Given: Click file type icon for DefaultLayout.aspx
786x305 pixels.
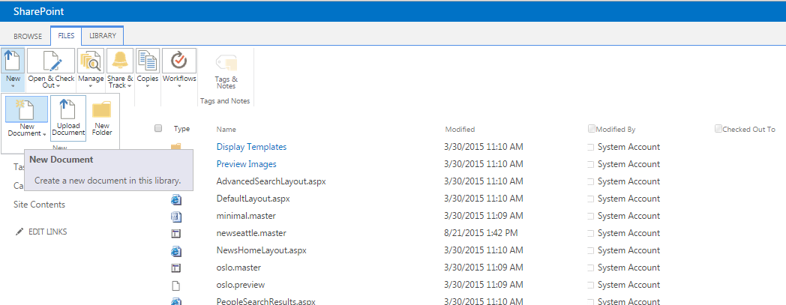Looking at the screenshot, I should (x=176, y=200).
